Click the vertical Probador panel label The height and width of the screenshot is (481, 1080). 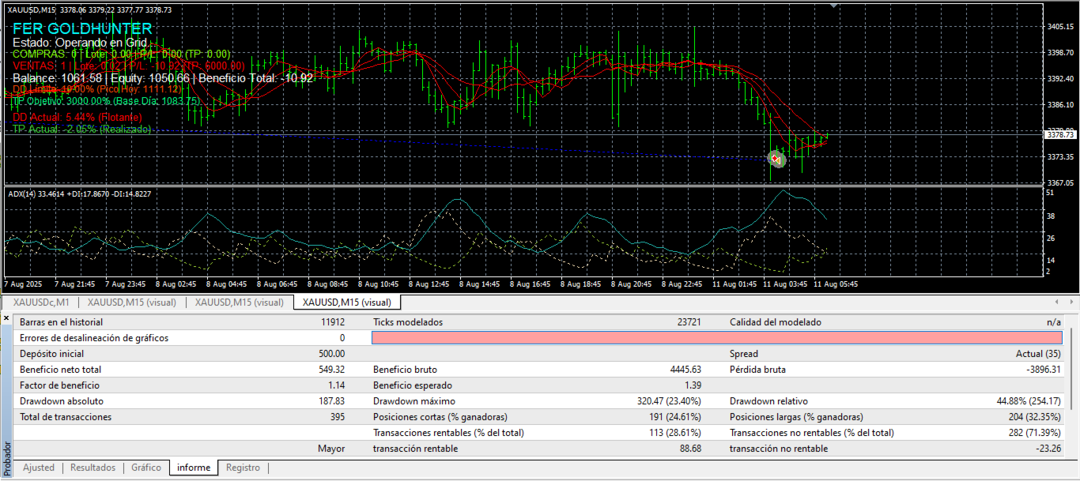6,457
